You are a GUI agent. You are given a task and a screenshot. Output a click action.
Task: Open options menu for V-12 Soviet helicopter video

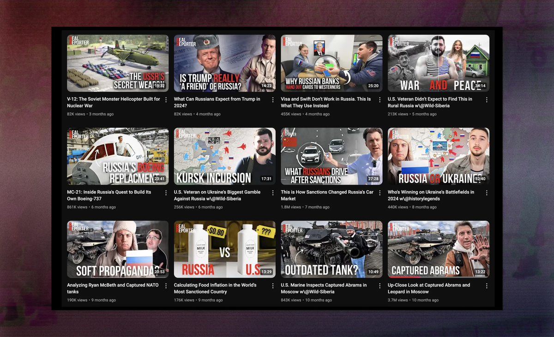coord(166,100)
